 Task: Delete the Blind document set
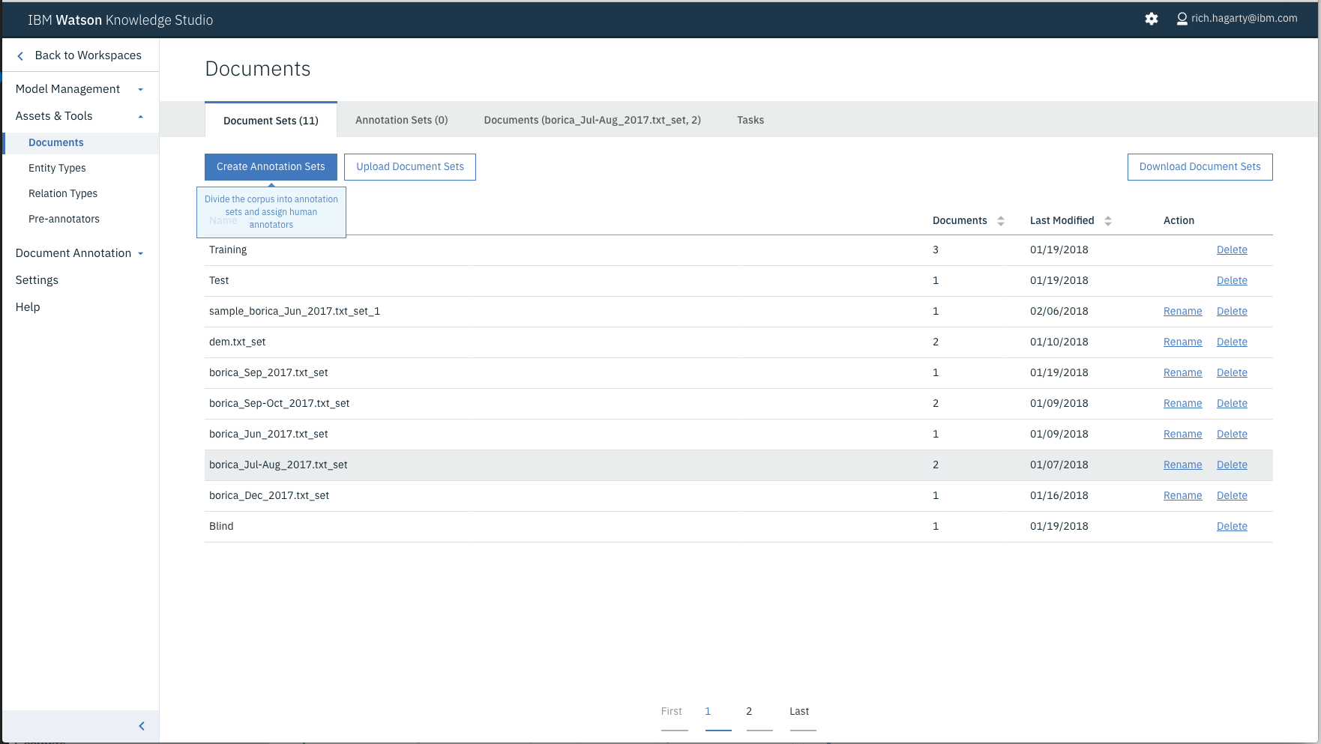[x=1232, y=527]
